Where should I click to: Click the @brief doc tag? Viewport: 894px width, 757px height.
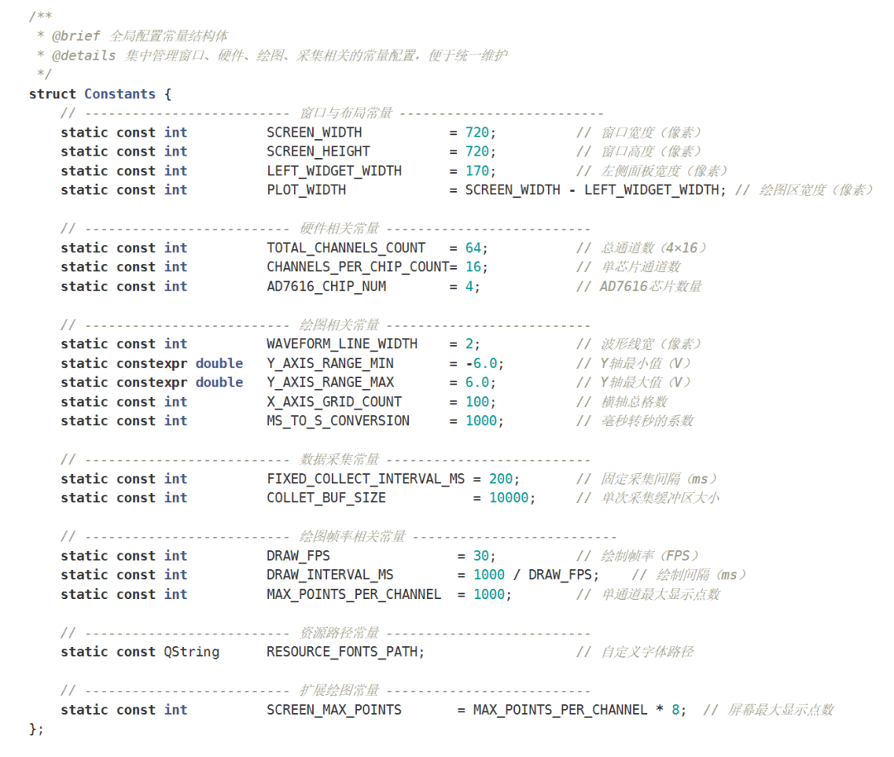76,36
